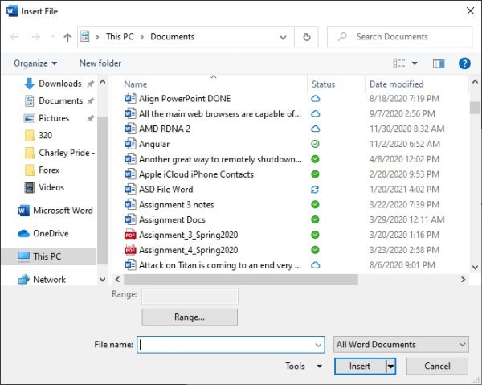Viewport: 482px width, 385px height.
Task: Open the Forex folder in sidebar
Action: tap(49, 170)
